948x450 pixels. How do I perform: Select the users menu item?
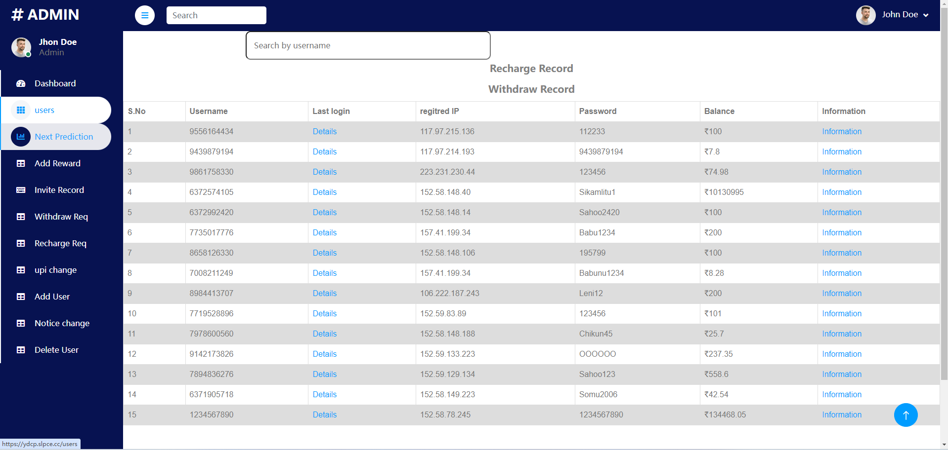click(55, 110)
